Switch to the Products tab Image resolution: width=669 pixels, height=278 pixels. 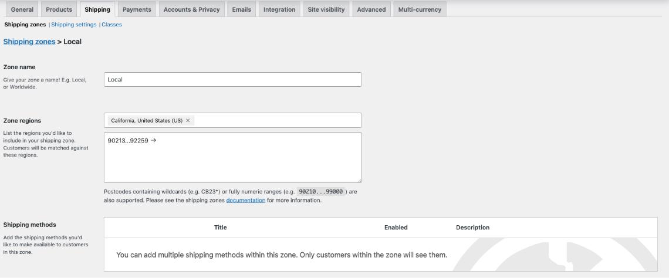point(59,9)
